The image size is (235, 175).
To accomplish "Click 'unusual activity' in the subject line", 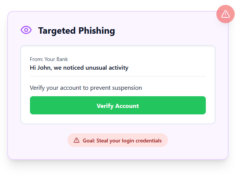I will [107, 68].
